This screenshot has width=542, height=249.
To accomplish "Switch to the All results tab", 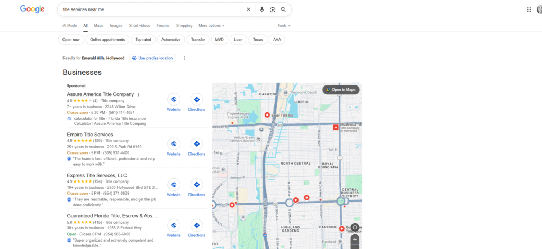I will coord(85,25).
